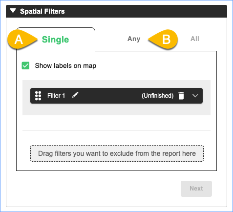Click the exclude filters drop zone
This screenshot has width=233, height=212.
117,153
